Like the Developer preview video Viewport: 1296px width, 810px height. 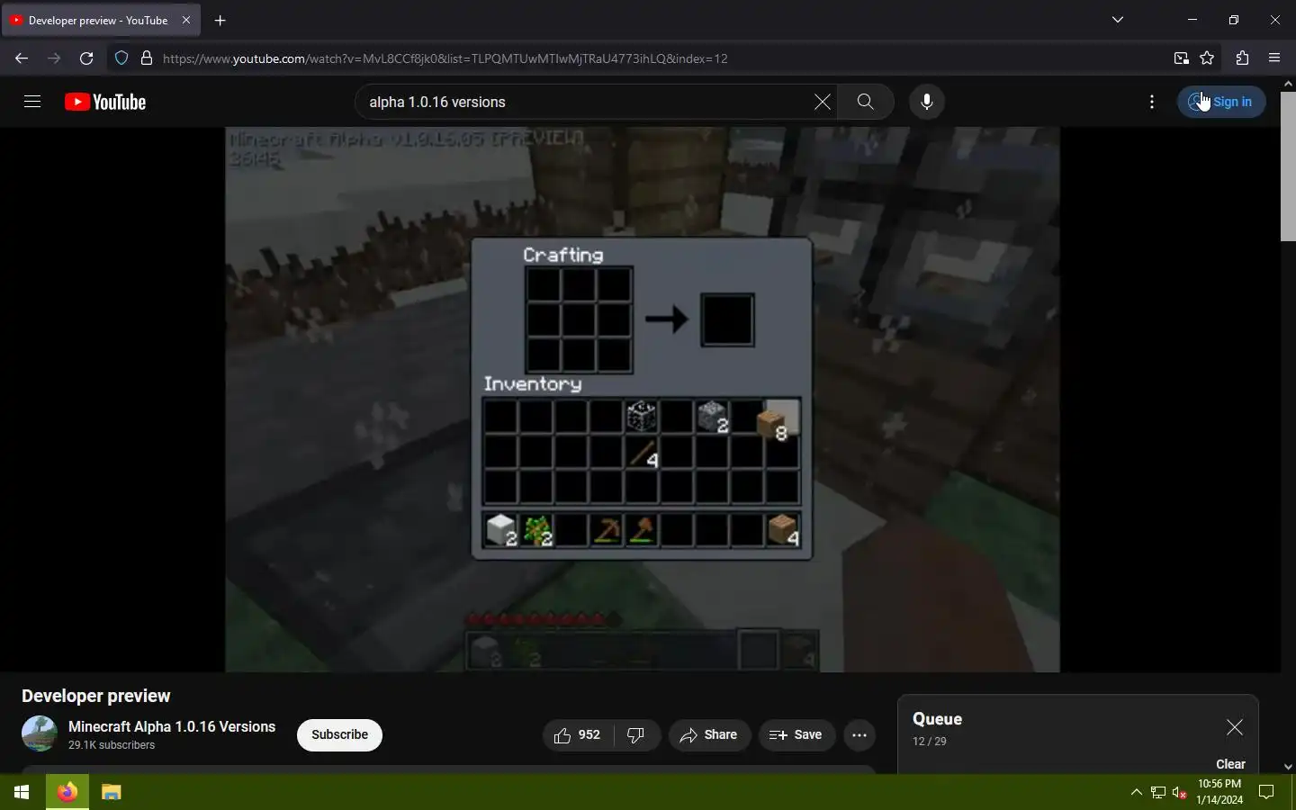click(578, 735)
